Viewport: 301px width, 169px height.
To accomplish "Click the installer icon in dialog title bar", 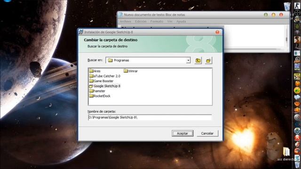I will tap(81, 32).
